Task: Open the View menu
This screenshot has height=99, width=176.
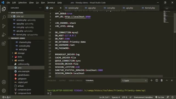Action: [x=31, y=2]
